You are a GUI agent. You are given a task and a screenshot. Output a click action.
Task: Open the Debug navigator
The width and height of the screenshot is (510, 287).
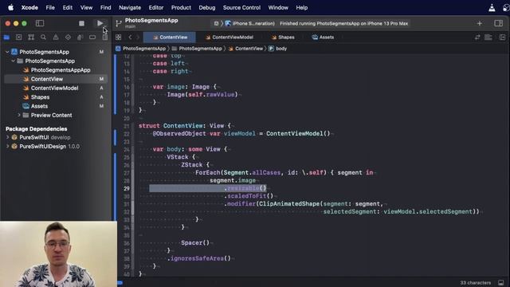(x=80, y=37)
